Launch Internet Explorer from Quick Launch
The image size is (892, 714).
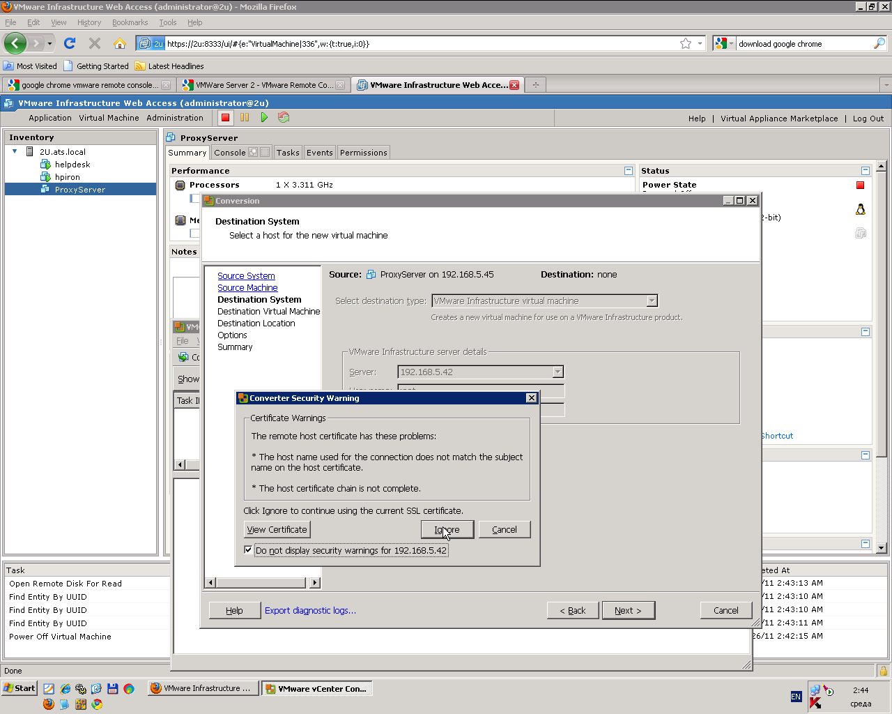pyautogui.click(x=65, y=689)
